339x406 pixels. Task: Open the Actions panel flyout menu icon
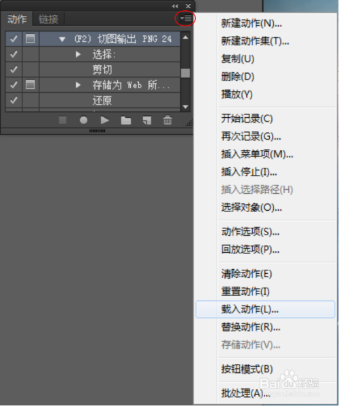coord(186,18)
